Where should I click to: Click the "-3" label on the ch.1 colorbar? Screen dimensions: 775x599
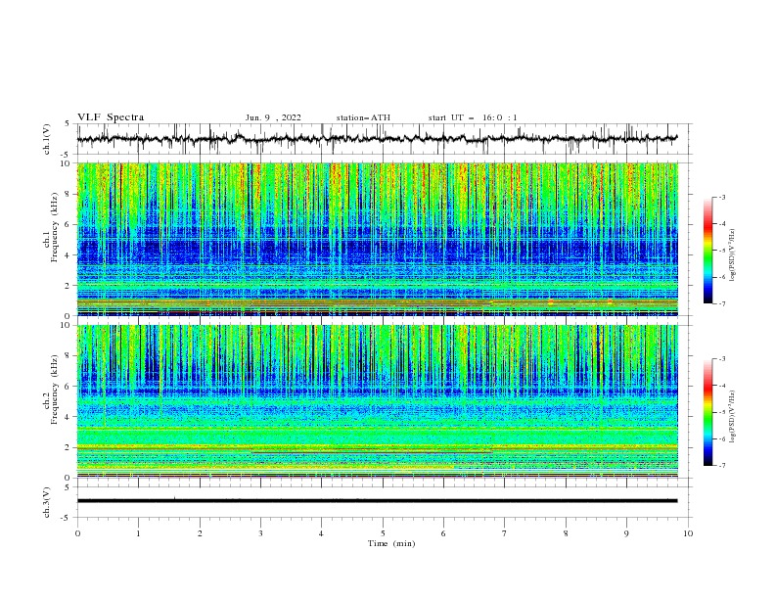721,197
